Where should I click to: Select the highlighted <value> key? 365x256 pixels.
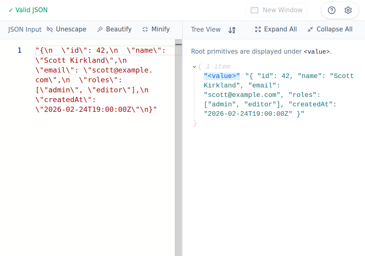222,76
